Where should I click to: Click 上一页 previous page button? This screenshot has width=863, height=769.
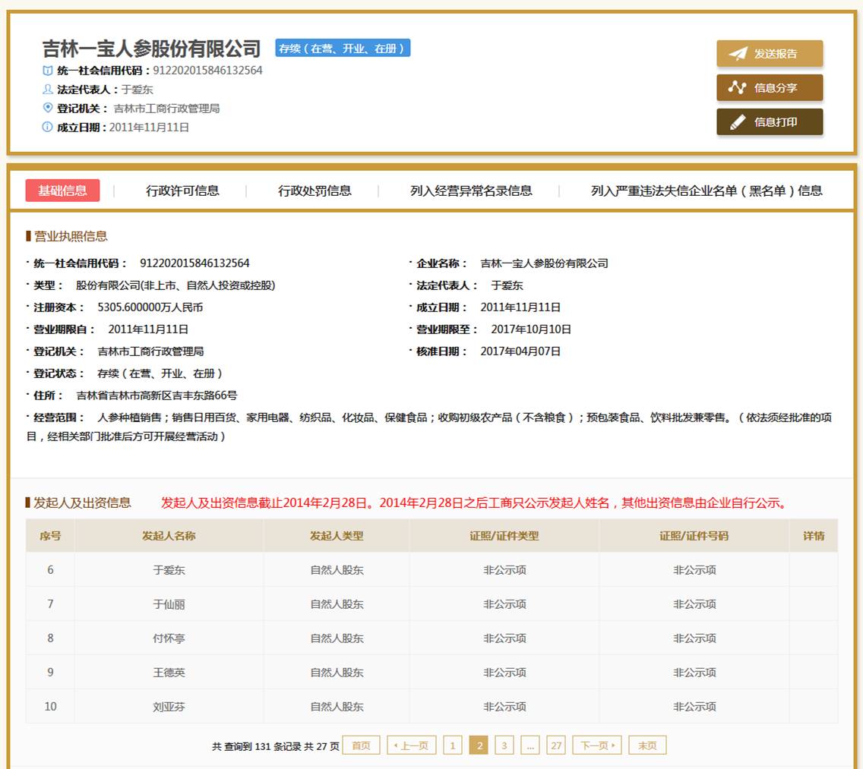coord(411,745)
